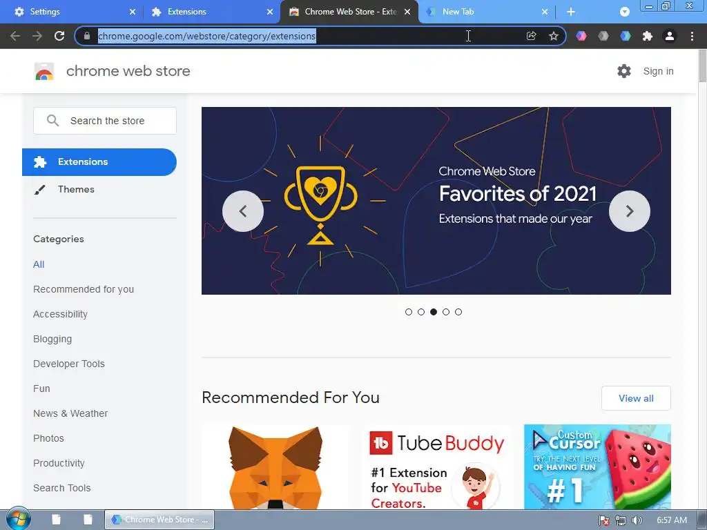Select Productivity category
Viewport: 707px width, 530px height.
59,463
